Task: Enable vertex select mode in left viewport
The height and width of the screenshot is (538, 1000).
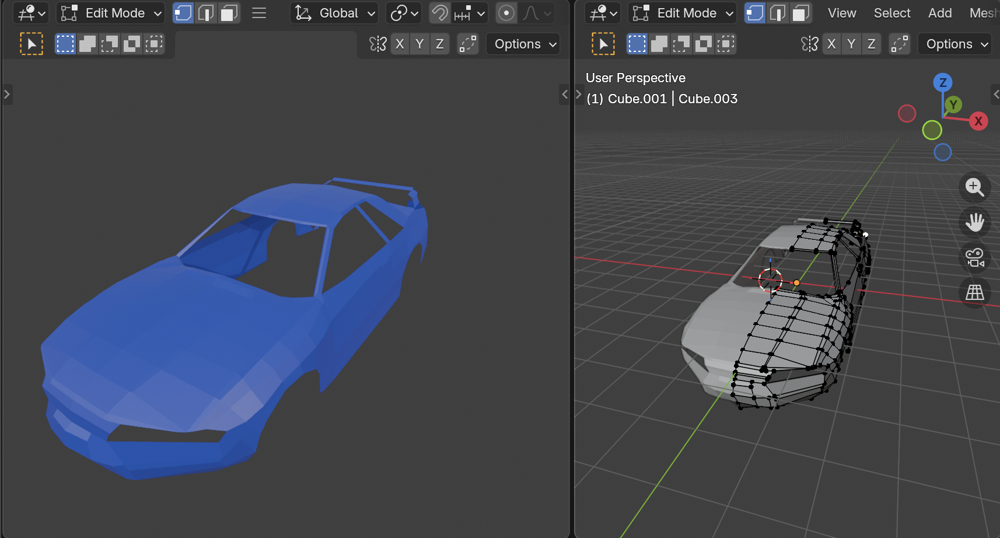Action: pyautogui.click(x=183, y=13)
